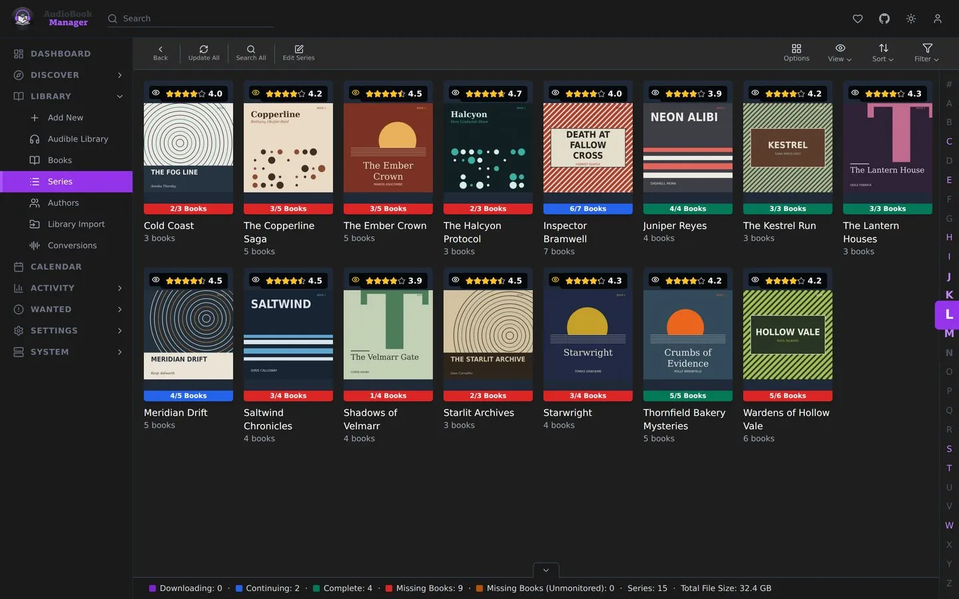
Task: Open Edit Series tool
Action: coord(298,53)
